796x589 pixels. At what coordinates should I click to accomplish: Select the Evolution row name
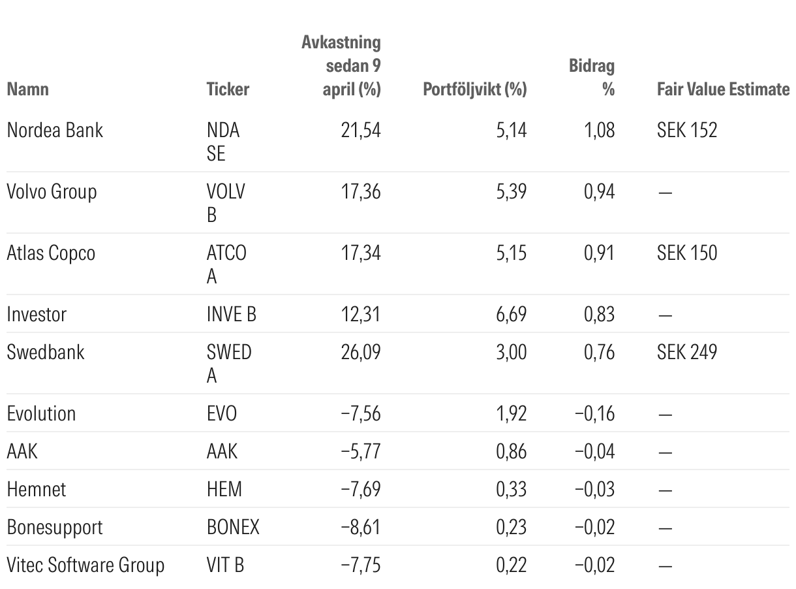click(41, 413)
